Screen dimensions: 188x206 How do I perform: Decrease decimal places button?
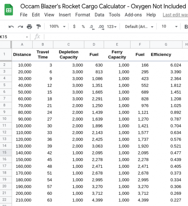92,27
